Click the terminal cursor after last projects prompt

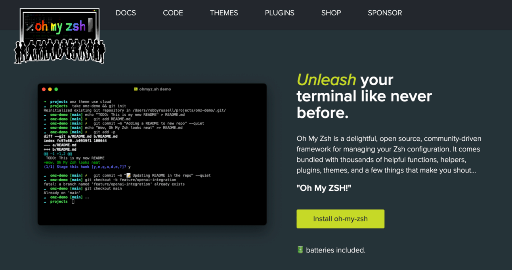tap(73, 201)
